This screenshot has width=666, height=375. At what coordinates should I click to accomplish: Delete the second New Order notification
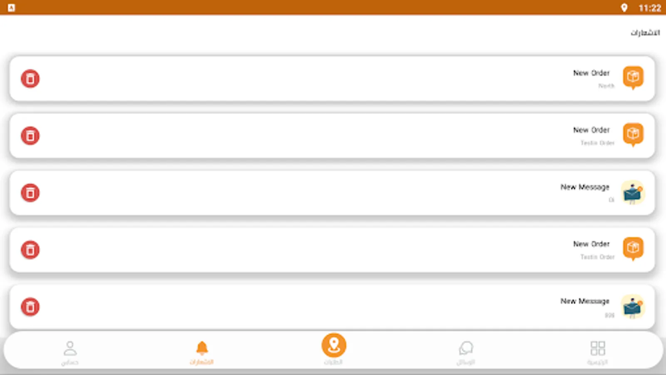(30, 135)
